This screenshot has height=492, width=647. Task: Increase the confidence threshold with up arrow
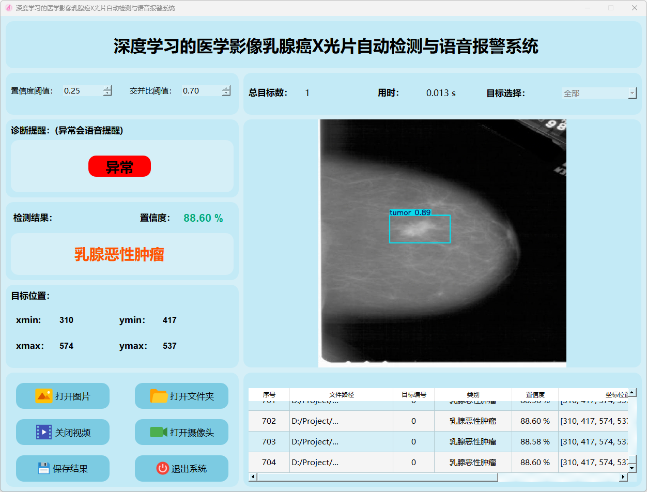pyautogui.click(x=107, y=88)
